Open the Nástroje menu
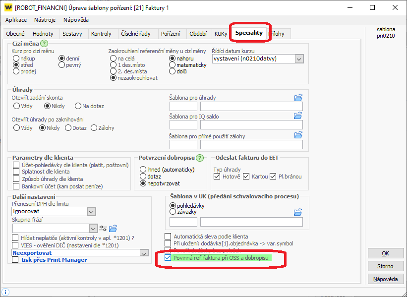The height and width of the screenshot is (297, 407). tap(45, 20)
